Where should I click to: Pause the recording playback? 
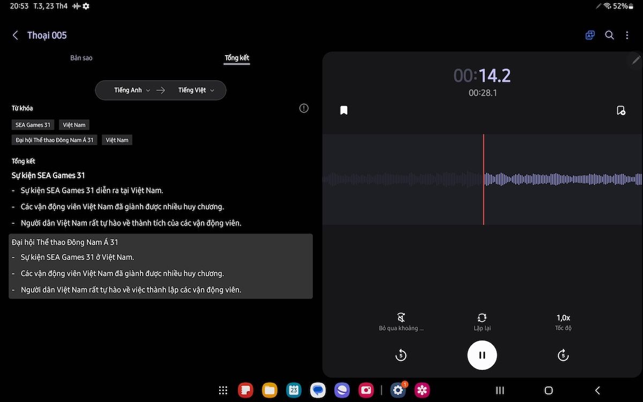pos(482,355)
